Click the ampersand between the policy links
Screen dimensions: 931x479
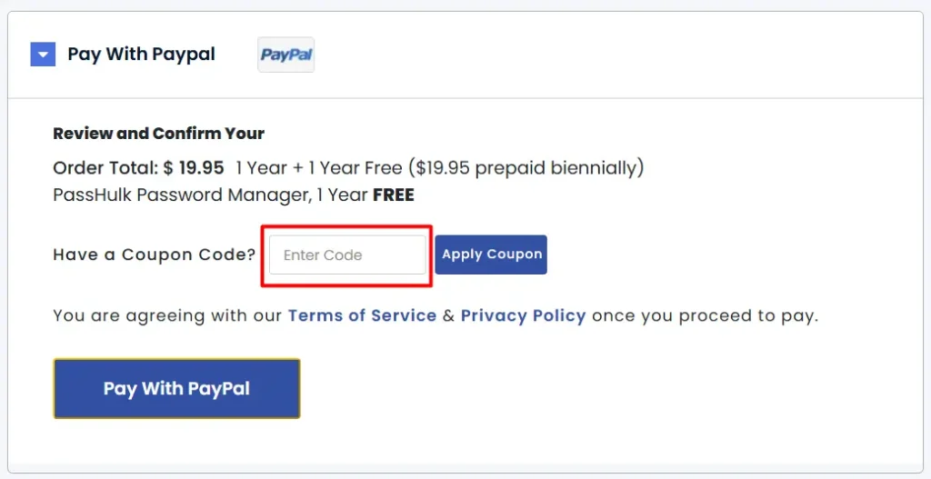click(x=448, y=315)
